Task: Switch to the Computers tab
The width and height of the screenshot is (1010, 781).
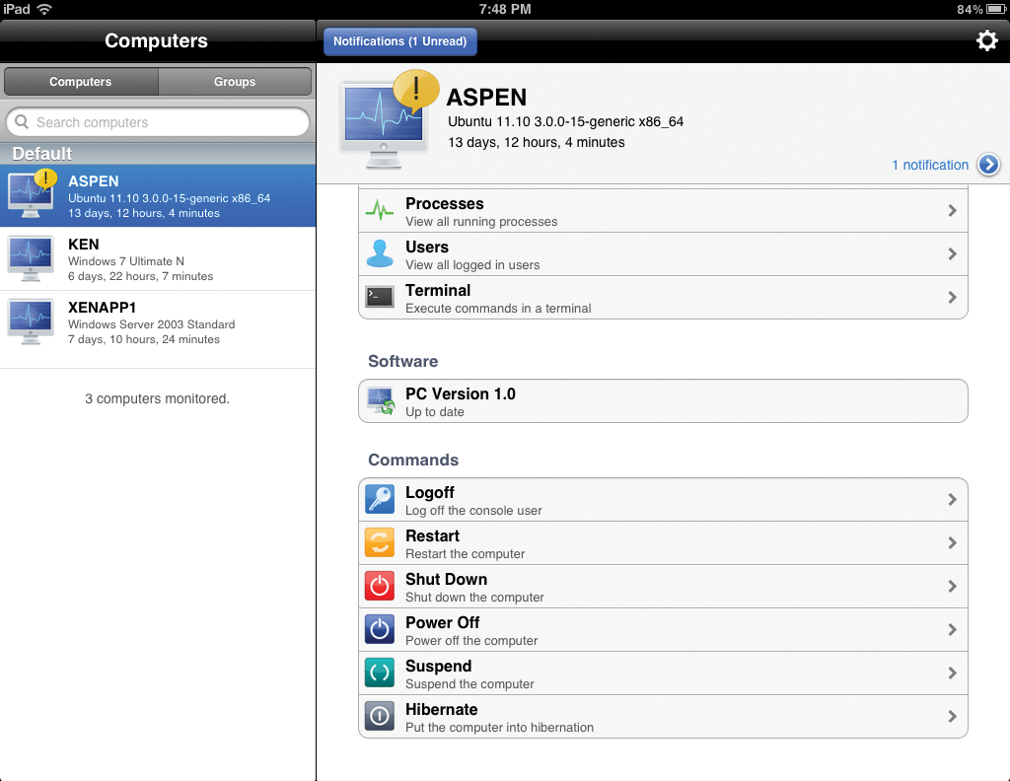Action: point(80,82)
